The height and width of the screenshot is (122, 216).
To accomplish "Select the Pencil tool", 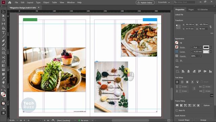I will pos(3,45).
